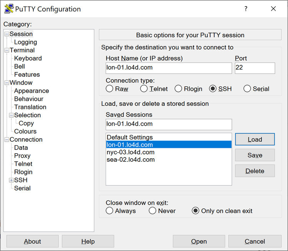Set close window on exit to Always
Image resolution: width=288 pixels, height=251 pixels.
click(x=109, y=211)
